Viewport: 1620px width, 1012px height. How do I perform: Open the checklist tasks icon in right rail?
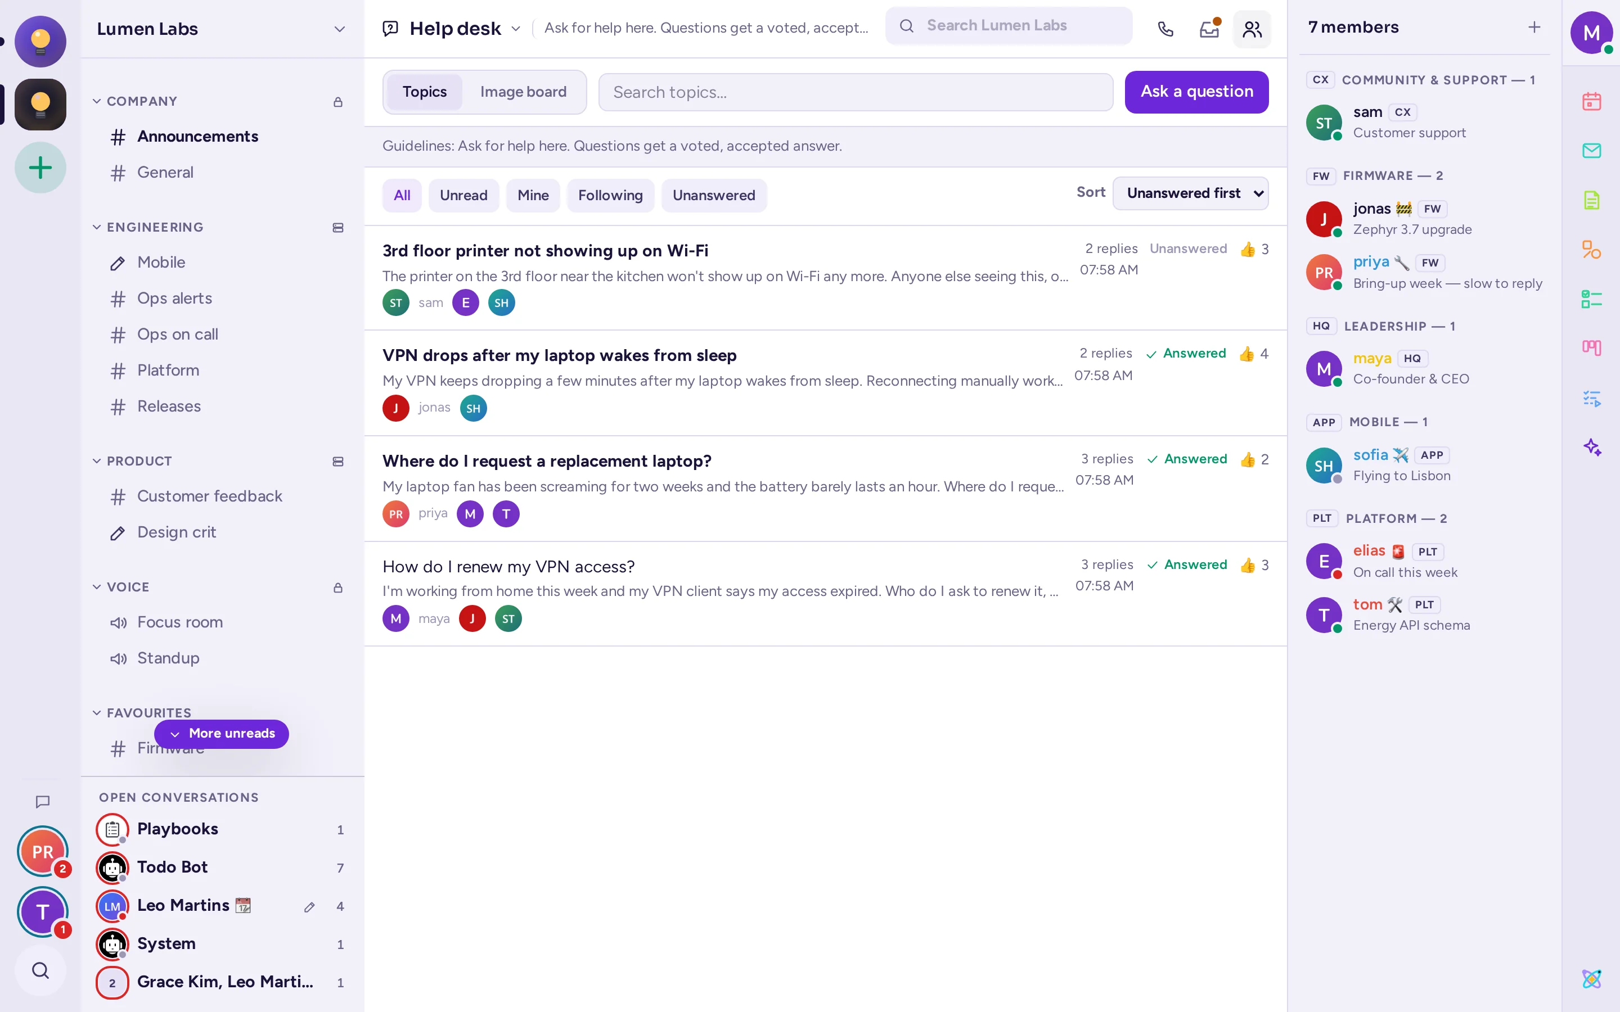click(1591, 299)
